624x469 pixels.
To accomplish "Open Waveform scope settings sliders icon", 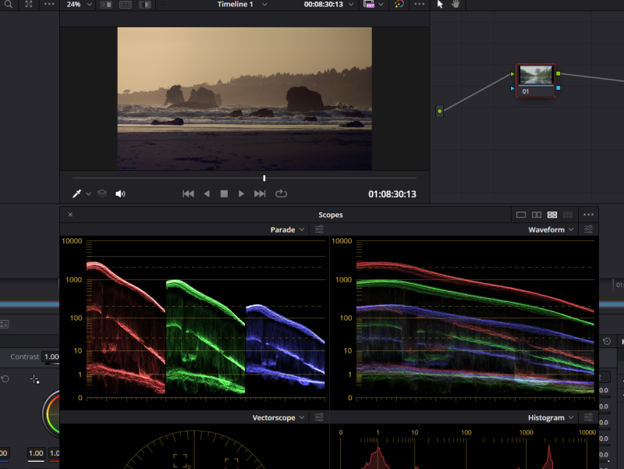I will pyautogui.click(x=589, y=229).
